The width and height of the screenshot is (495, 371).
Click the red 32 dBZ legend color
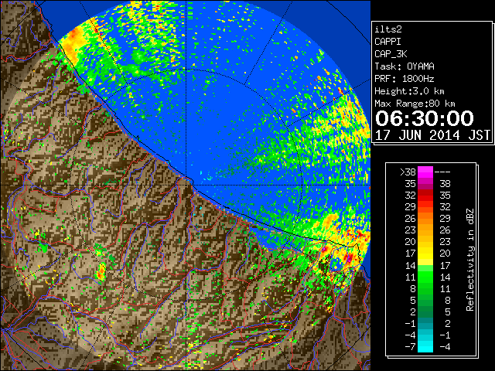tap(425, 196)
